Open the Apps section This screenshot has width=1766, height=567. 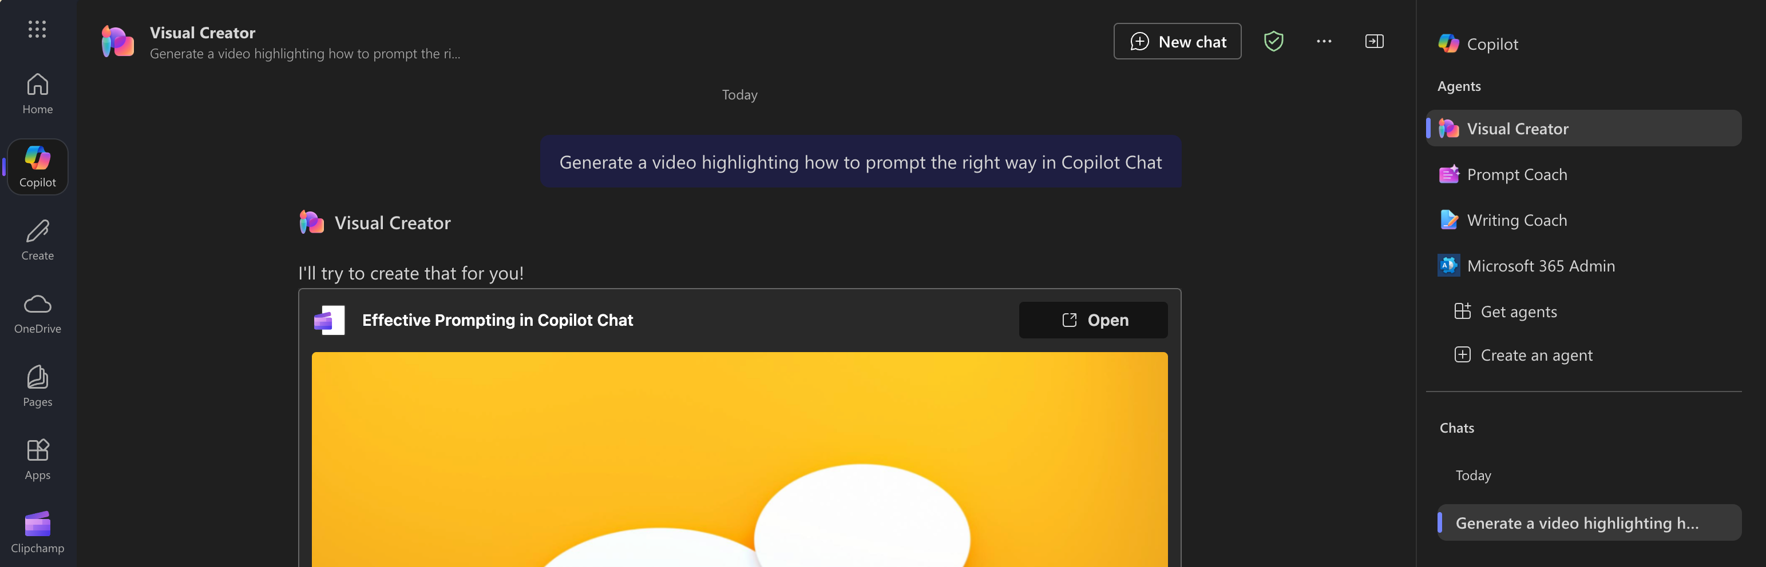pos(37,460)
